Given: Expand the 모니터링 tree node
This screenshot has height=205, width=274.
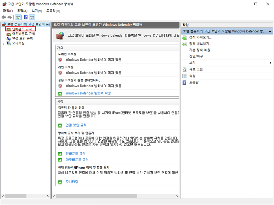Looking at the screenshot, I should tap(3, 44).
